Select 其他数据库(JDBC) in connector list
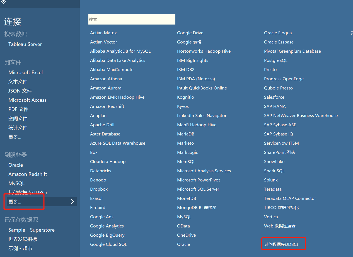 [281, 244]
